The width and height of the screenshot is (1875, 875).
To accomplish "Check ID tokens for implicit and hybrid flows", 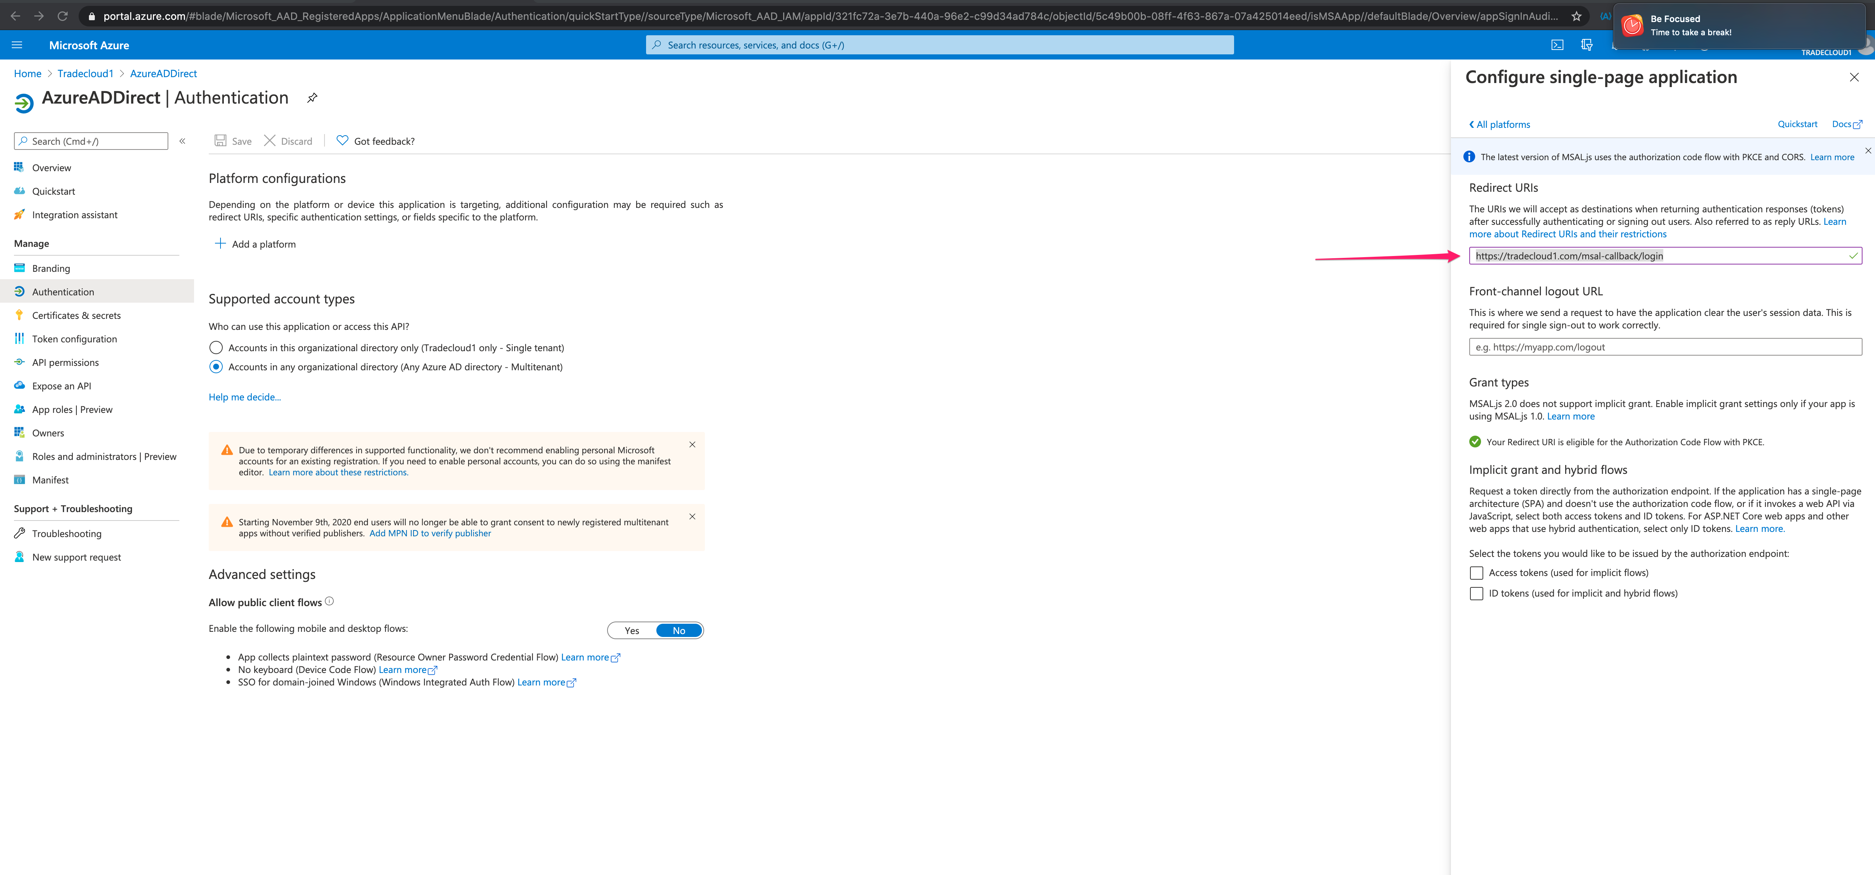I will pos(1476,594).
